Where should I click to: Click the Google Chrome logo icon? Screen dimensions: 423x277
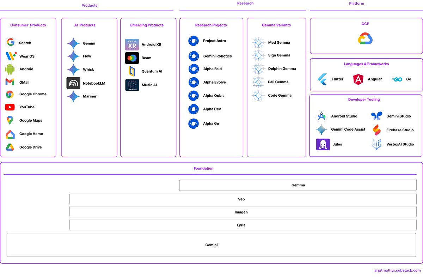coord(10,94)
